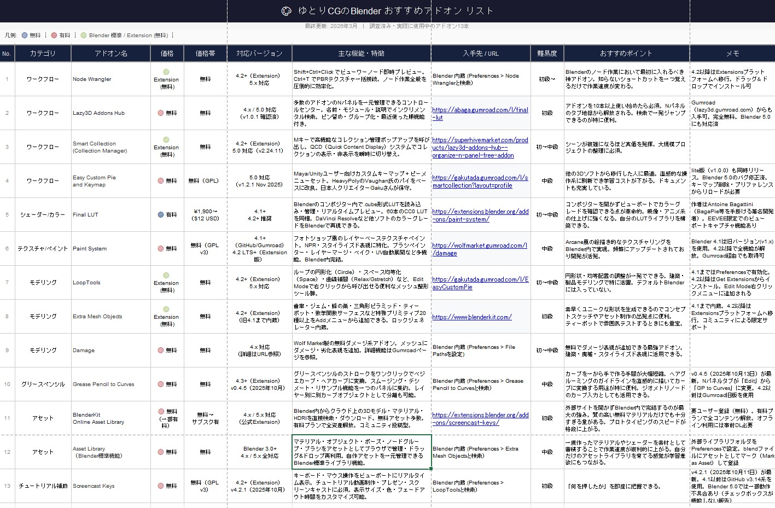The height and width of the screenshot is (508, 775).
Task: Open the extensions.blender.org paint-system link
Action: coord(480,215)
